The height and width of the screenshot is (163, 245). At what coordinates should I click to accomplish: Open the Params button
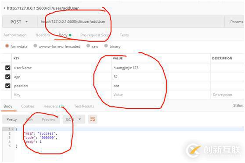click(237, 22)
